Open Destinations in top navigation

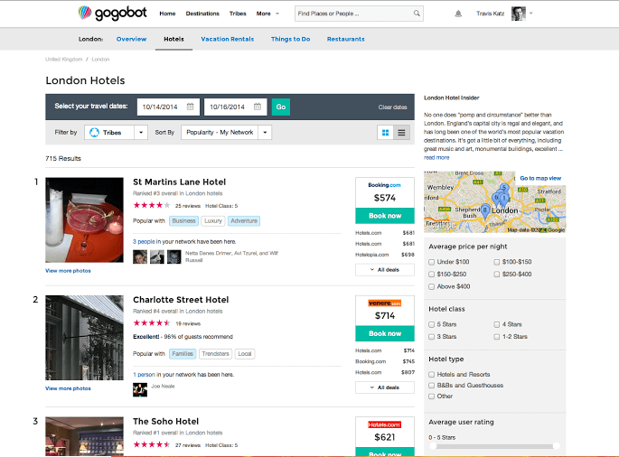pos(202,14)
